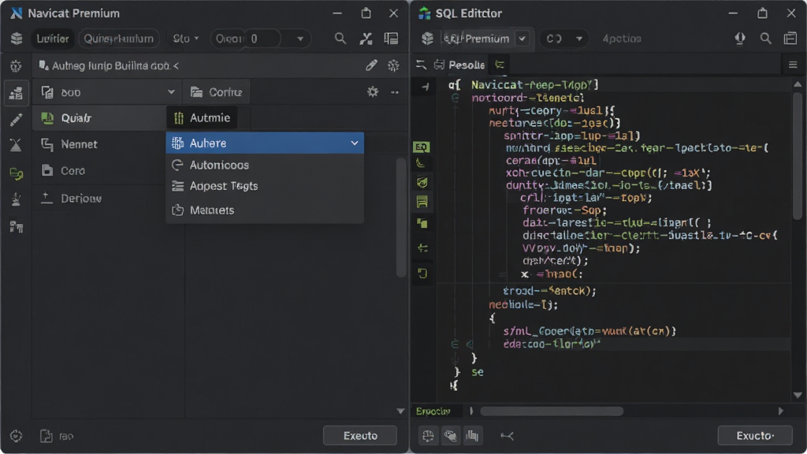Select the structure icon in left sidebar
807x454 pixels.
click(x=16, y=93)
